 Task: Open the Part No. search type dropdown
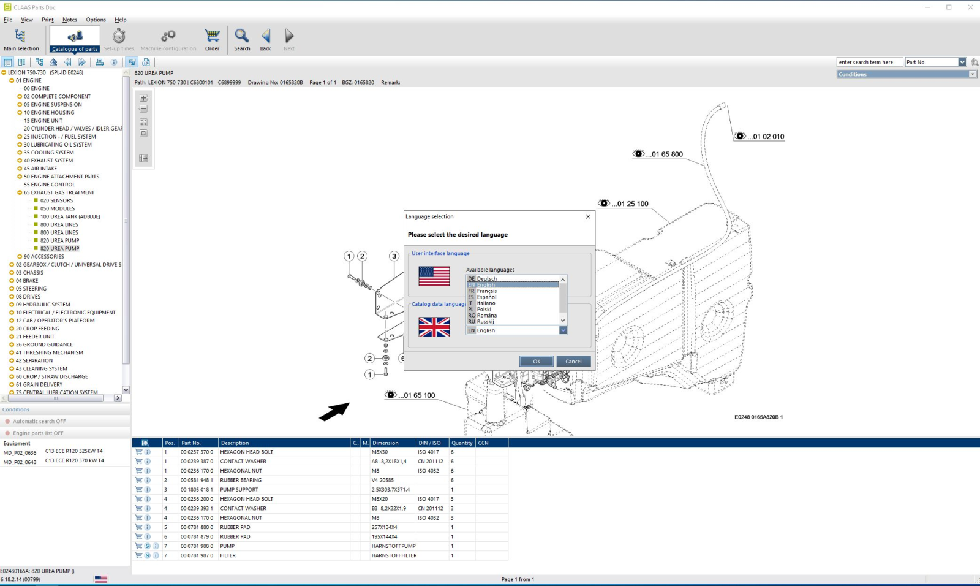[x=962, y=62]
